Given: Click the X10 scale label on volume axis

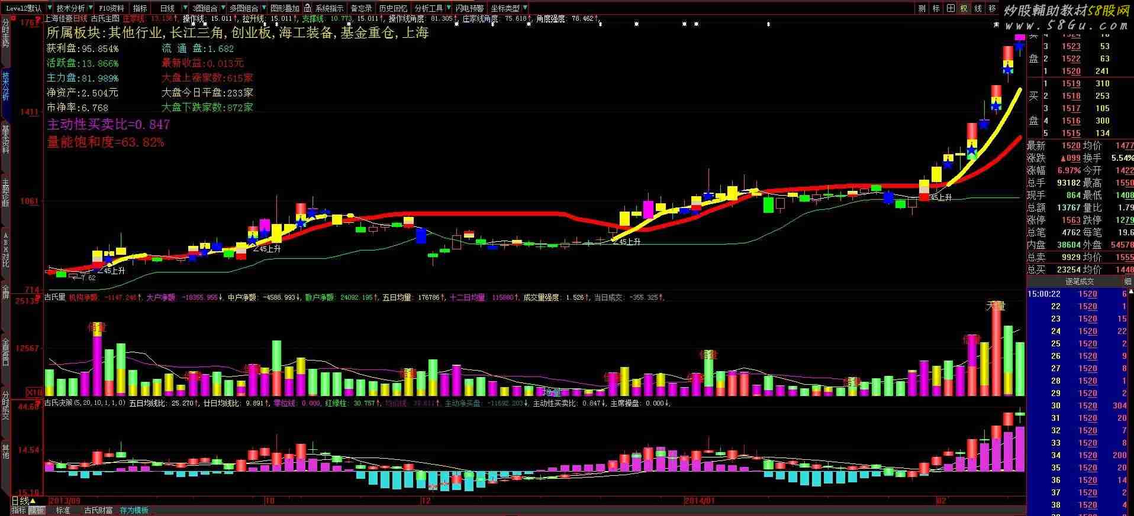Looking at the screenshot, I should click(x=35, y=392).
